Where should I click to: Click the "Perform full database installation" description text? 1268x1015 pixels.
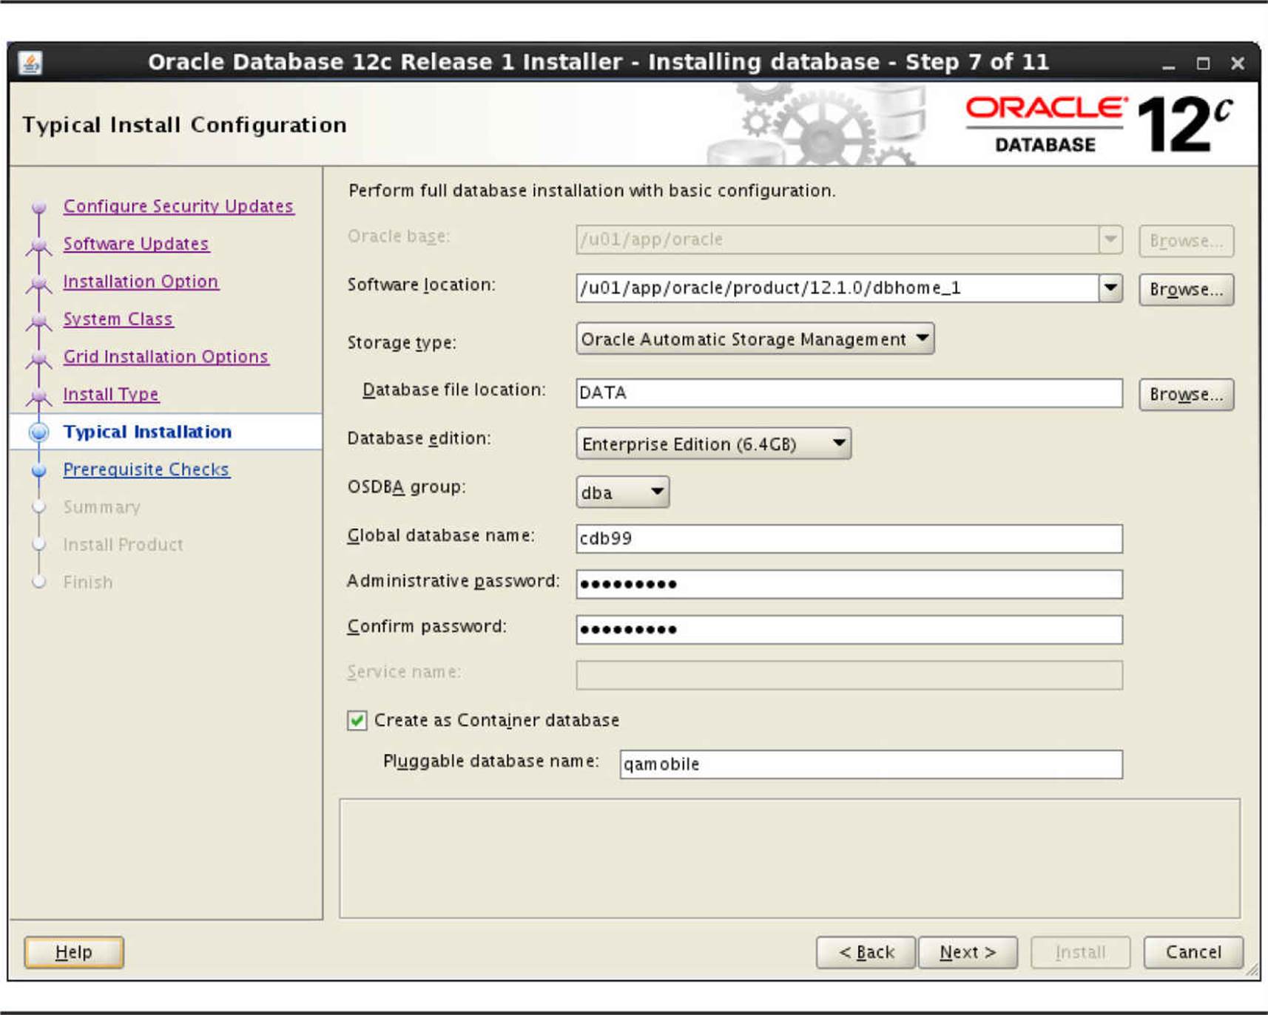(x=592, y=191)
